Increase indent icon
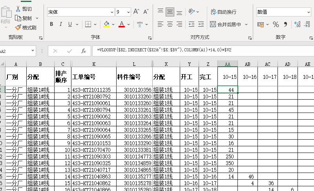Viewport: 314px width, 191px height. pos(201,24)
